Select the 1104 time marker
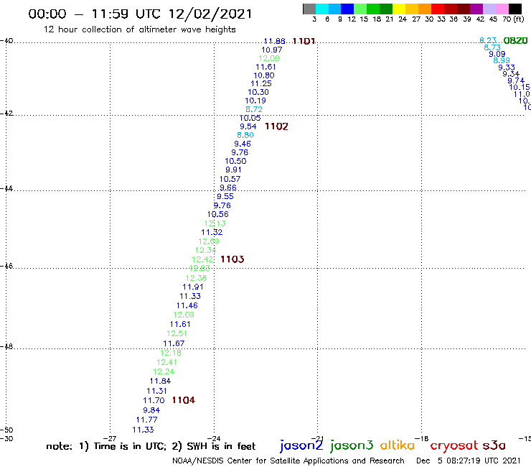Image resolution: width=531 pixels, height=467 pixels. pos(184,400)
